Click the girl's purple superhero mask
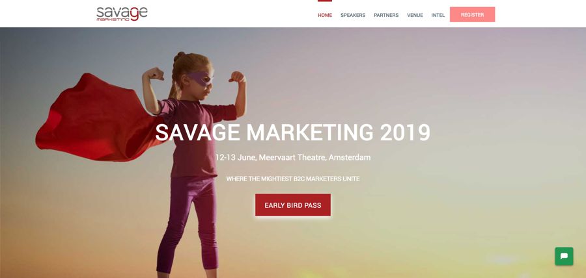586x278 pixels. tap(201, 79)
